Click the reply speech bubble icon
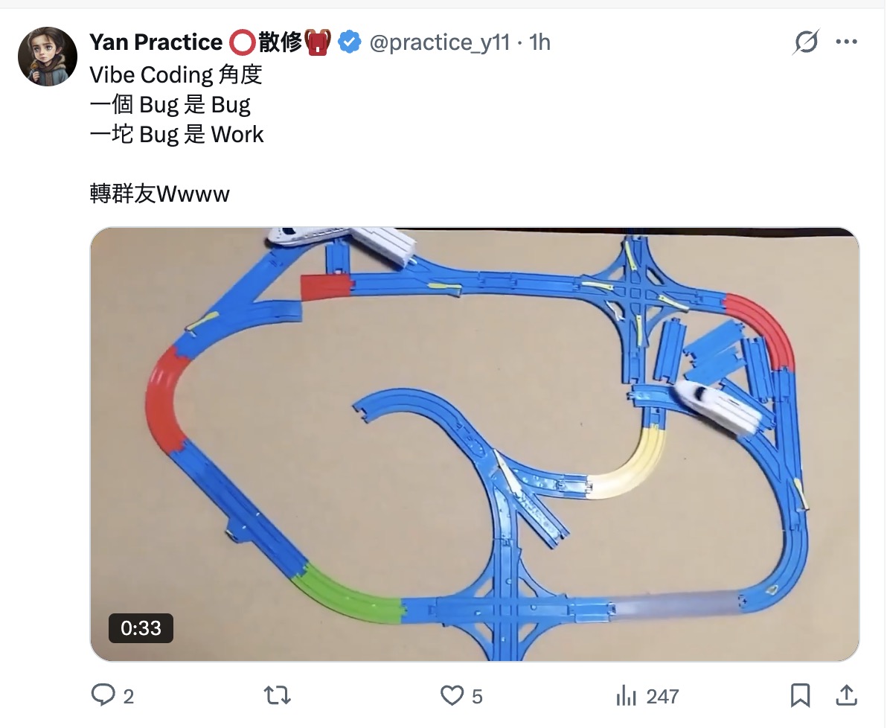The width and height of the screenshot is (887, 728). click(x=102, y=695)
